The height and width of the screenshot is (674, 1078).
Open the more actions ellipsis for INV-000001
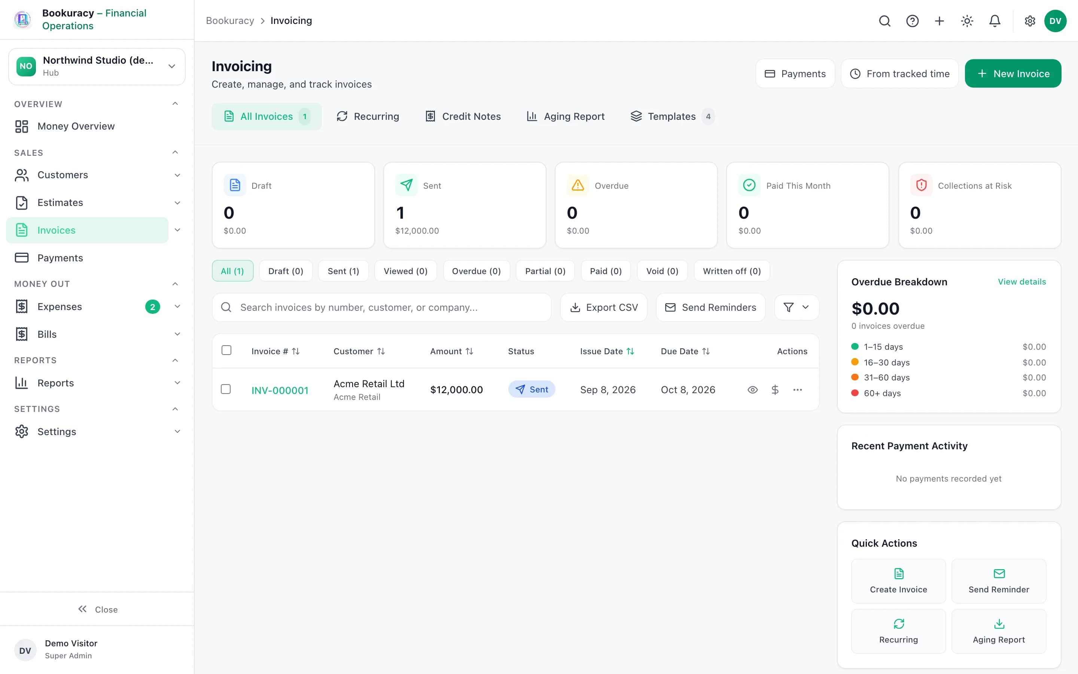tap(797, 389)
